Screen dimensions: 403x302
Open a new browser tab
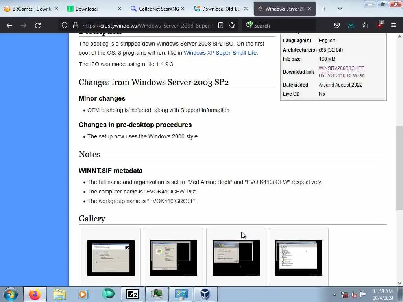[324, 9]
